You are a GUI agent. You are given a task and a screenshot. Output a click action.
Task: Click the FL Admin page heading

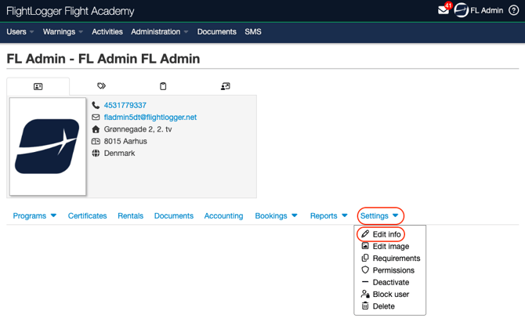[x=103, y=59]
